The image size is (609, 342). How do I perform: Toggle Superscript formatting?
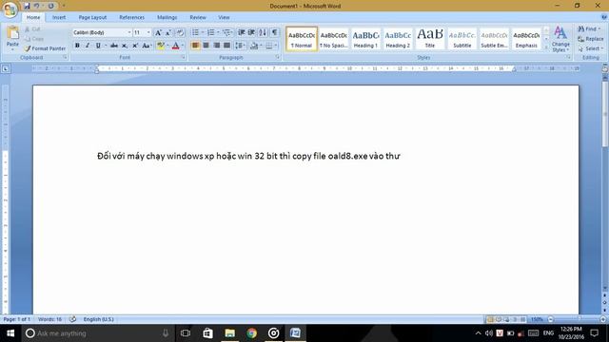(x=135, y=46)
